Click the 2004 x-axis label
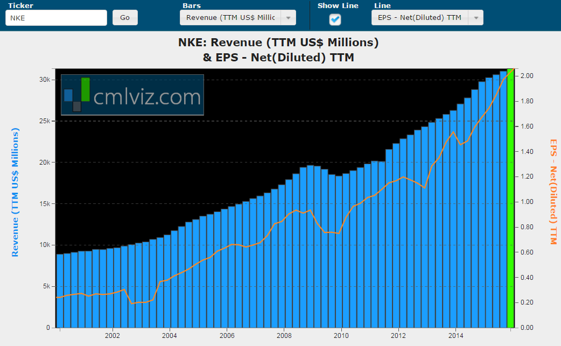 pos(169,336)
